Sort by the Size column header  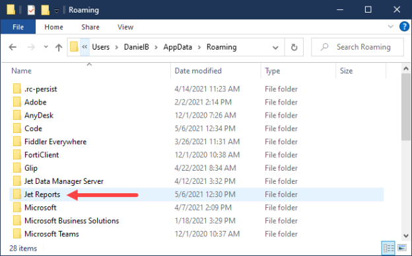[x=346, y=71]
